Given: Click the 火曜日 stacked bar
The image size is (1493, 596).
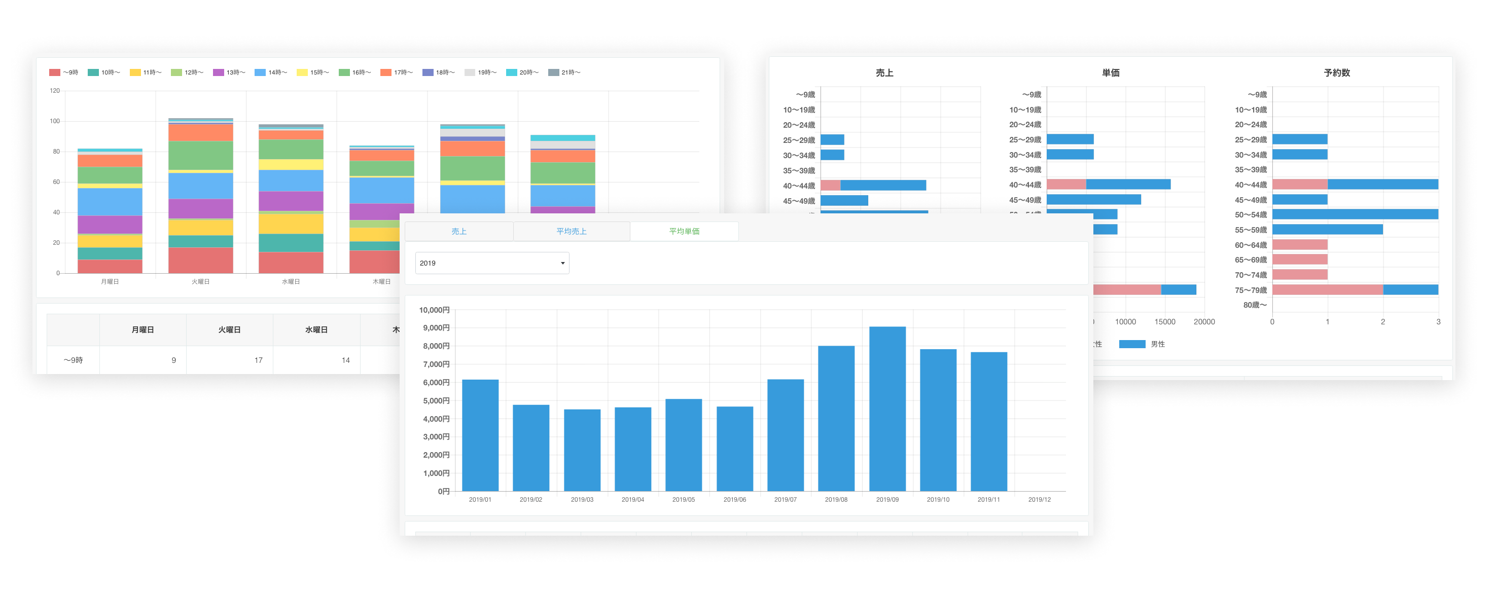Looking at the screenshot, I should (200, 196).
